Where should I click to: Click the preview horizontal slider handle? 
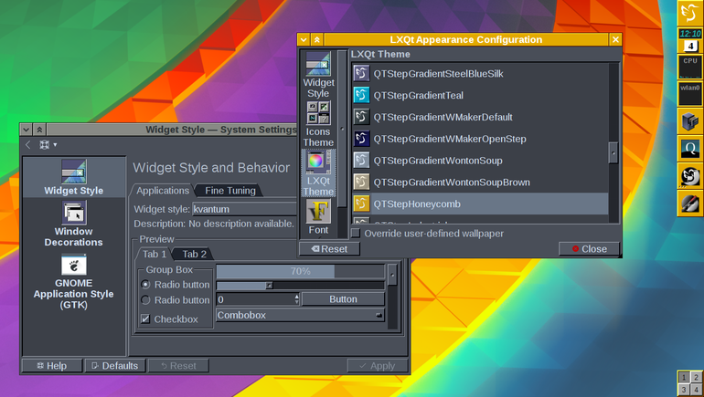pos(269,285)
